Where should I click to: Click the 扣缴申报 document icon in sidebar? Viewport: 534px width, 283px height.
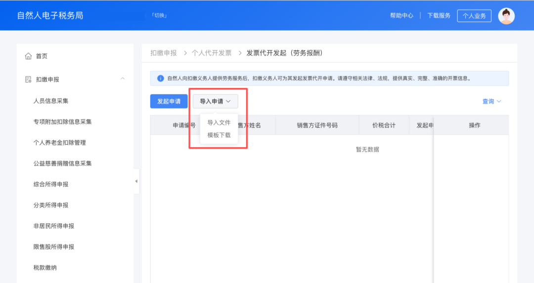tap(28, 80)
